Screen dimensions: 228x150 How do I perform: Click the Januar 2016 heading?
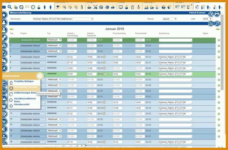[x=115, y=29]
